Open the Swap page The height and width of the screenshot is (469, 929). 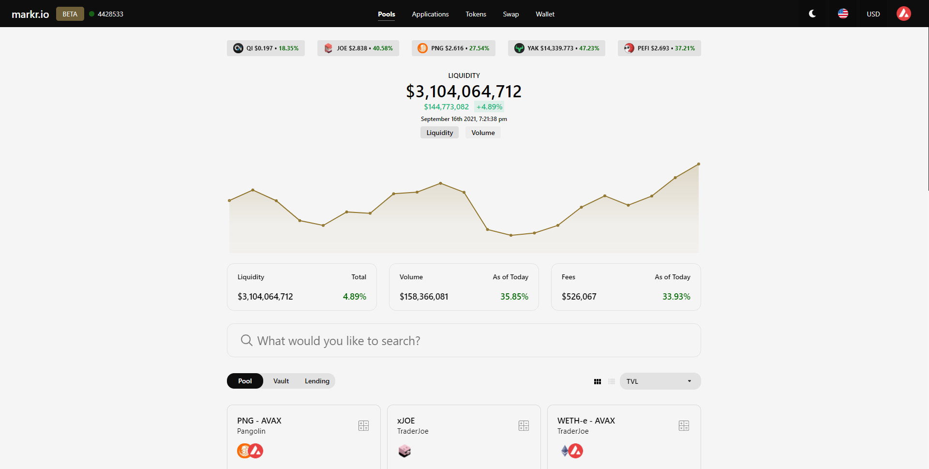point(510,14)
